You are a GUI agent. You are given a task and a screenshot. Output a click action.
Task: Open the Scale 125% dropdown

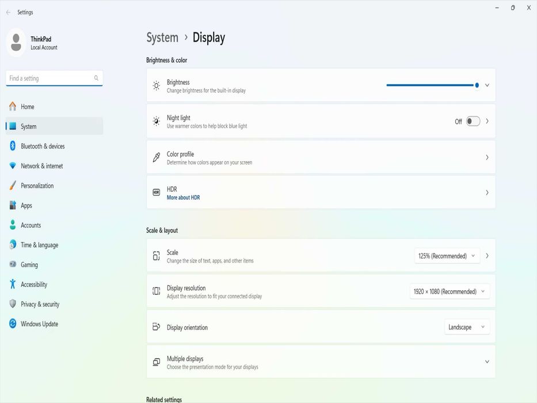(x=447, y=256)
